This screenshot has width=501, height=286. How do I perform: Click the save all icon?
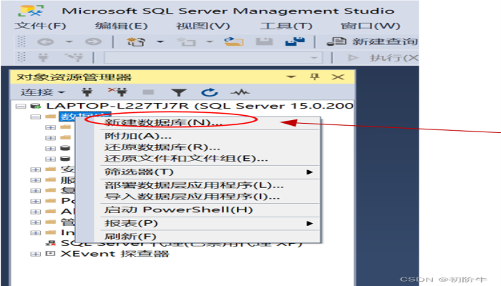click(295, 41)
